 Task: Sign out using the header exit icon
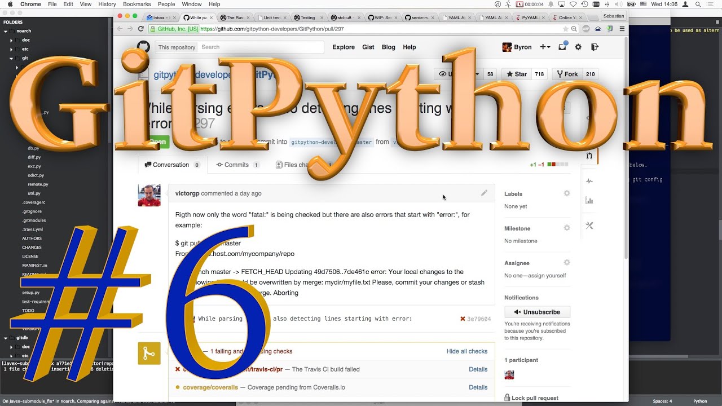coord(595,47)
